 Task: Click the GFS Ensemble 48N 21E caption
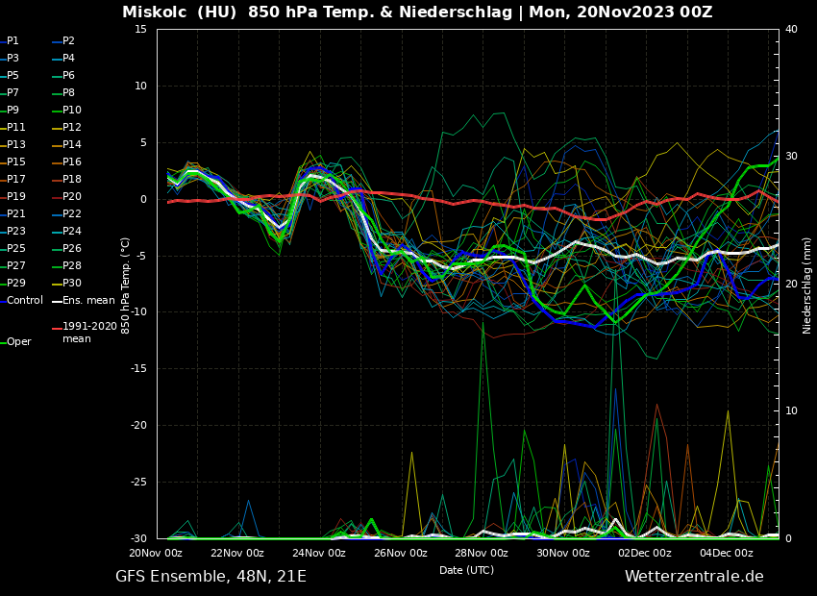210,577
